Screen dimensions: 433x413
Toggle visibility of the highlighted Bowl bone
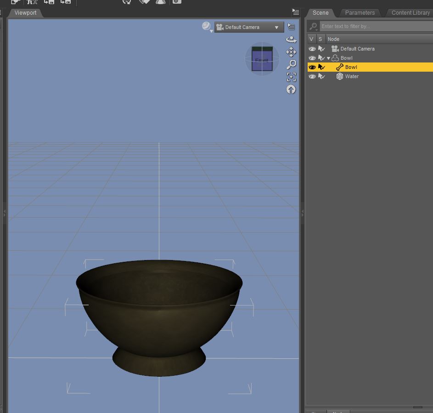[x=312, y=67]
